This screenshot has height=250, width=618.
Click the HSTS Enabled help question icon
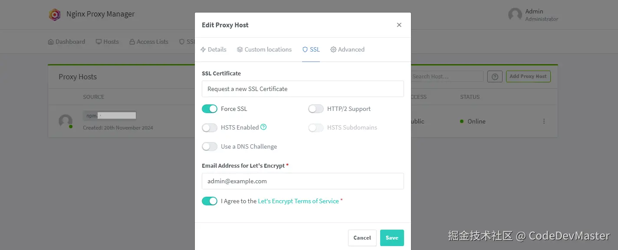(x=263, y=127)
